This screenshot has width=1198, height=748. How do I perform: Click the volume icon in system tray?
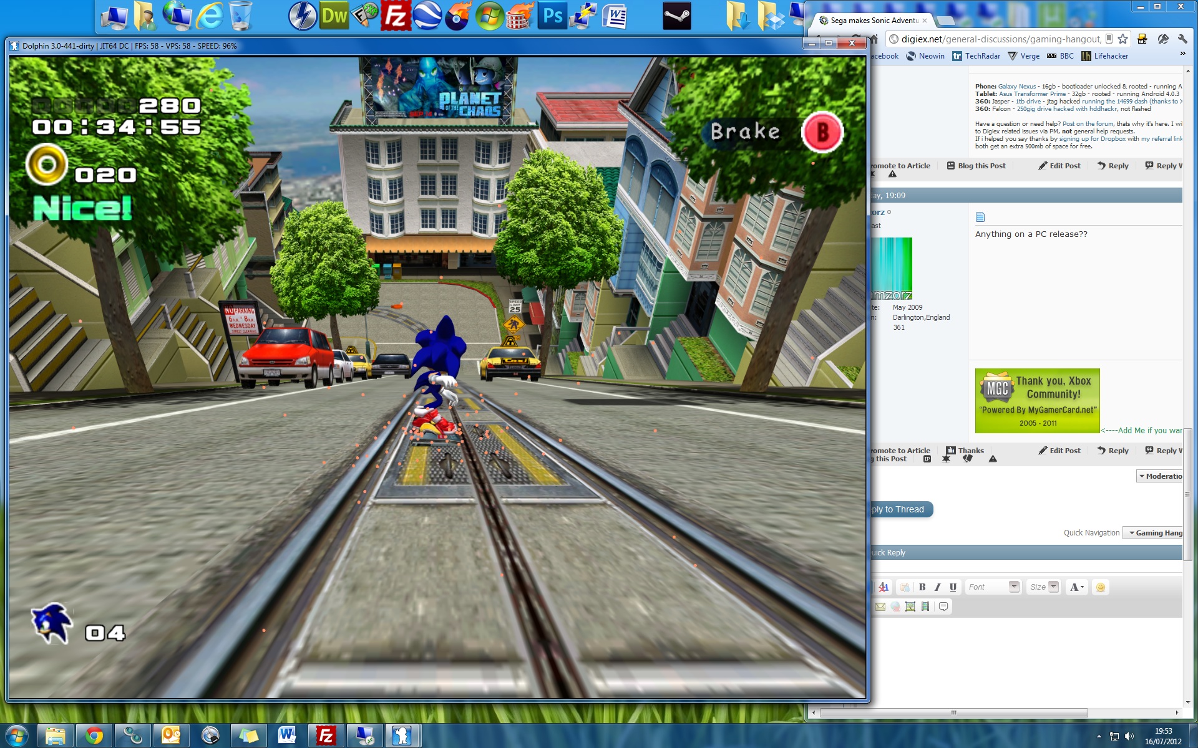pos(1129,736)
